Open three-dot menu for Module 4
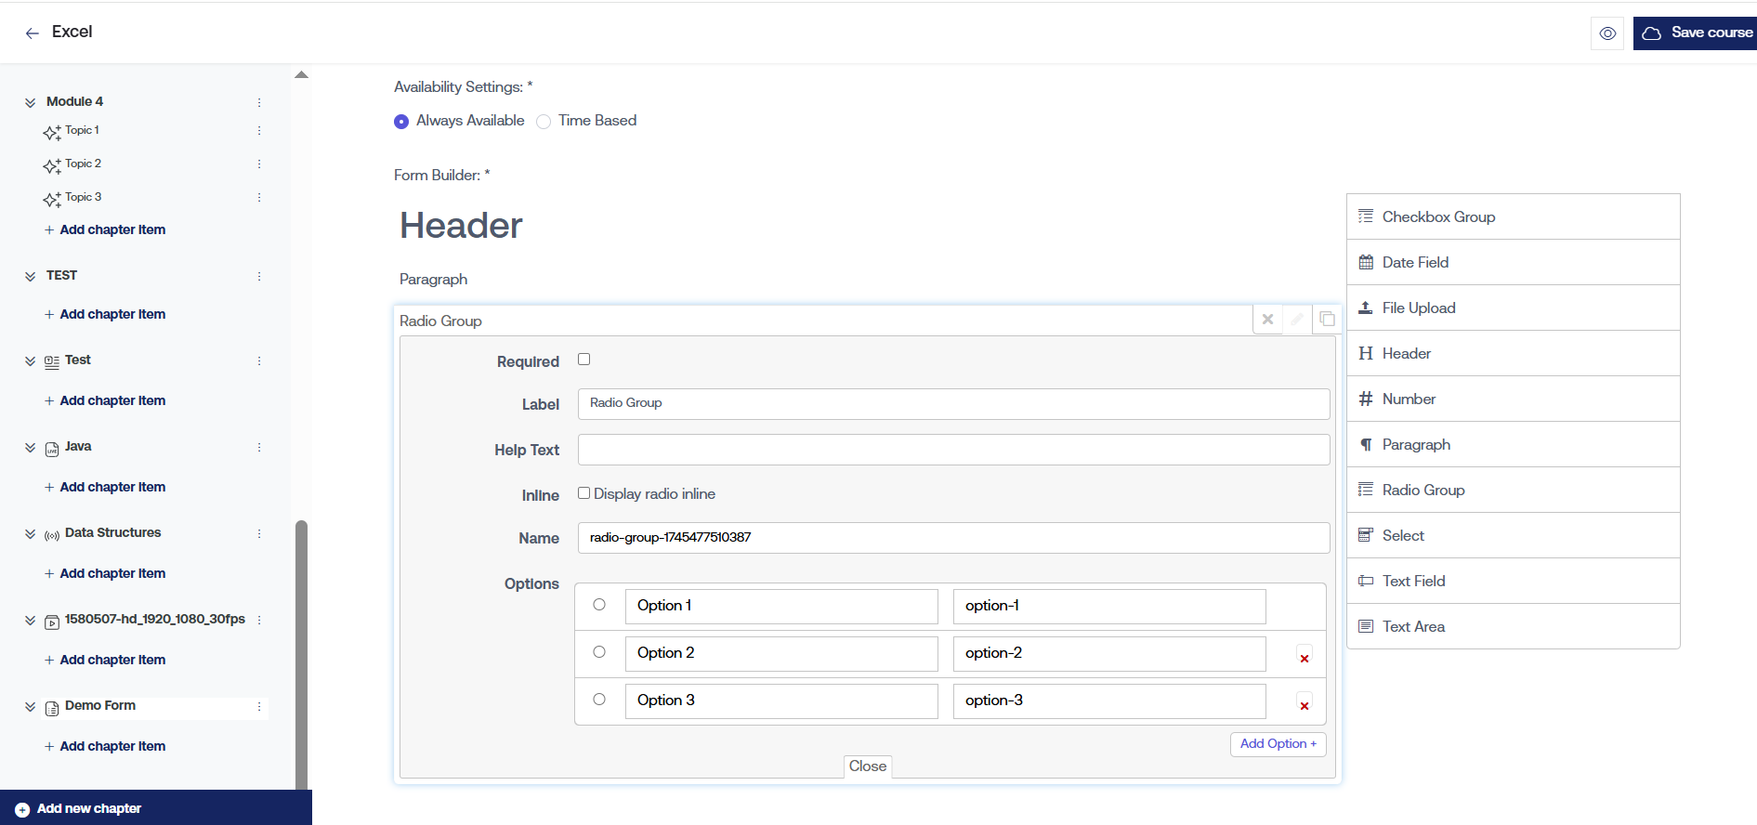Screen dimensions: 1757x825 259,102
